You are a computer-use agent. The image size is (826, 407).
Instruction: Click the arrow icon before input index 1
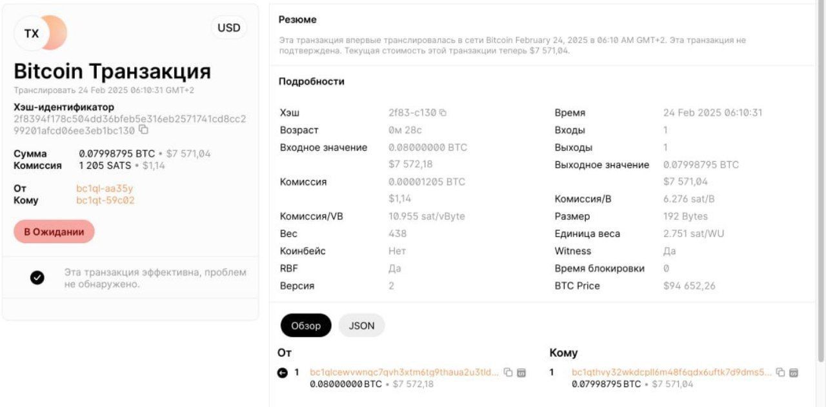click(283, 372)
